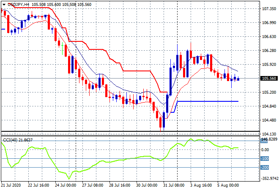Select the black horizontal line near 104.2
Viewport: 279px width, 190px height.
click(127, 131)
